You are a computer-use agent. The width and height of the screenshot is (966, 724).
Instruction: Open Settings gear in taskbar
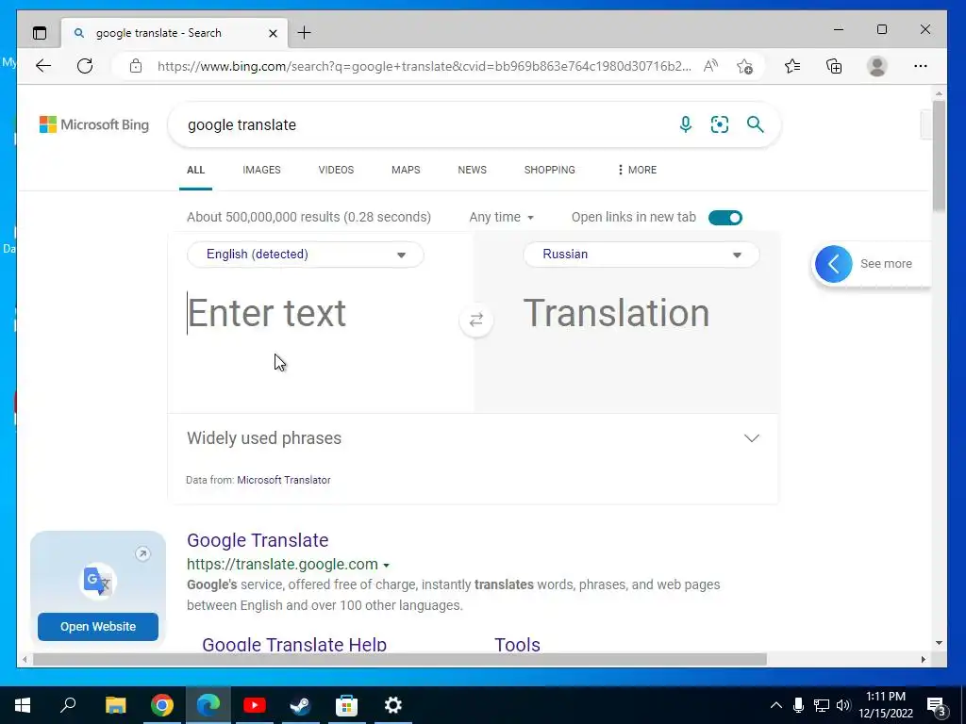pos(393,705)
